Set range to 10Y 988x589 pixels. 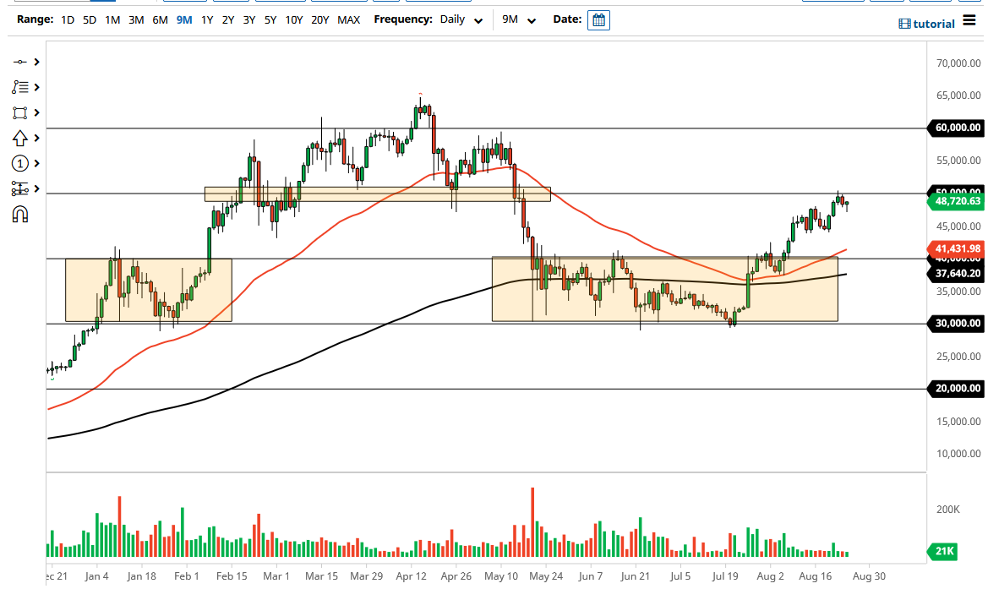(293, 20)
